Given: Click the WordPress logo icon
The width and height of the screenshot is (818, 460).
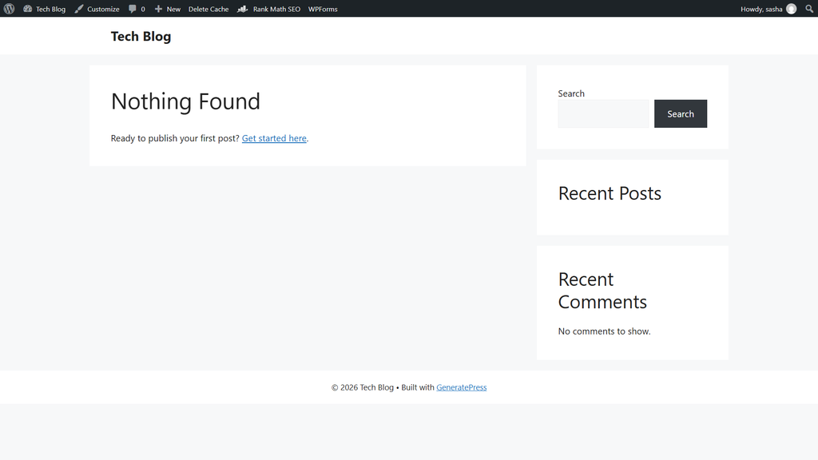Looking at the screenshot, I should click(x=9, y=9).
